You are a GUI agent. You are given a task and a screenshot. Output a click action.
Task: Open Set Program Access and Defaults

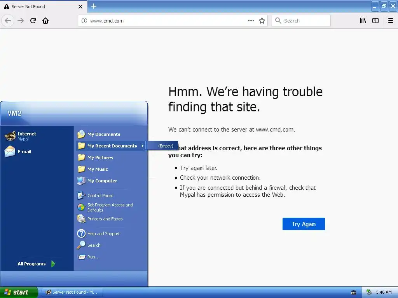pyautogui.click(x=111, y=207)
